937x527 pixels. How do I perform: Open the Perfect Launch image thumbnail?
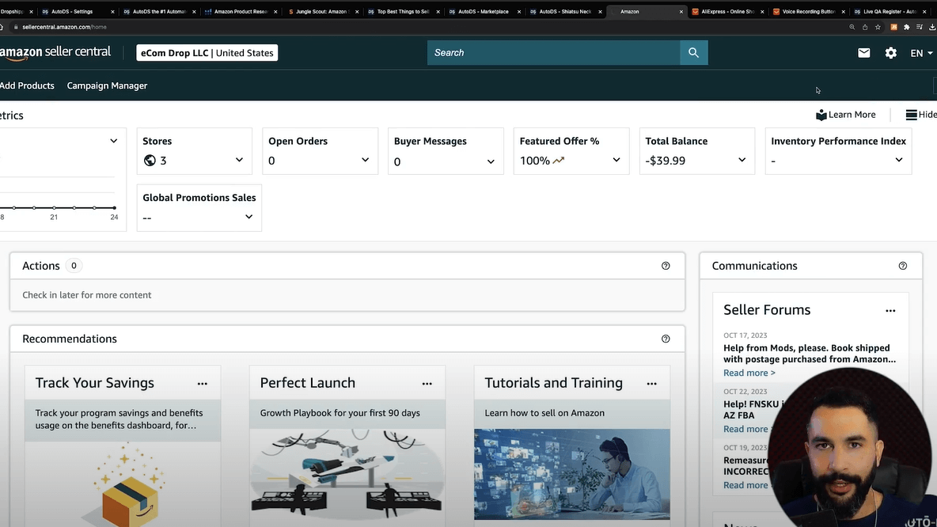click(347, 474)
